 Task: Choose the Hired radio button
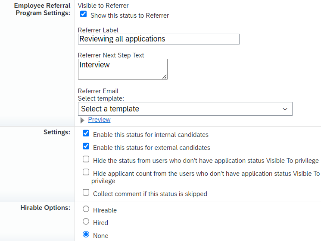(86, 222)
